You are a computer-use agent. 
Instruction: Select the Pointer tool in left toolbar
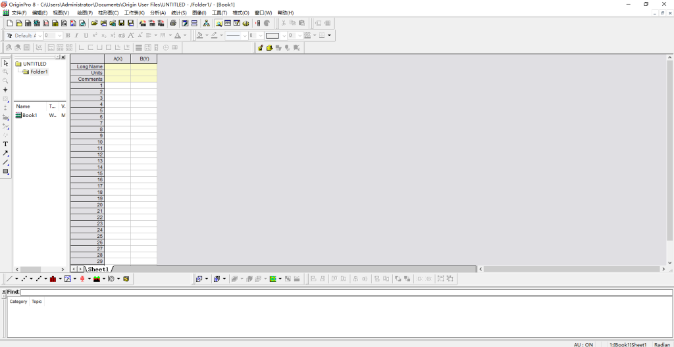coord(6,62)
